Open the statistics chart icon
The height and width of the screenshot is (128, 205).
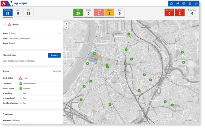(x=177, y=4)
